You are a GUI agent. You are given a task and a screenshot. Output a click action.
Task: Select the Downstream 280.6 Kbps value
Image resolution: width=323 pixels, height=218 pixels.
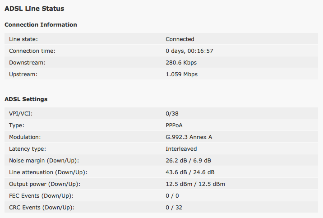tap(181, 63)
